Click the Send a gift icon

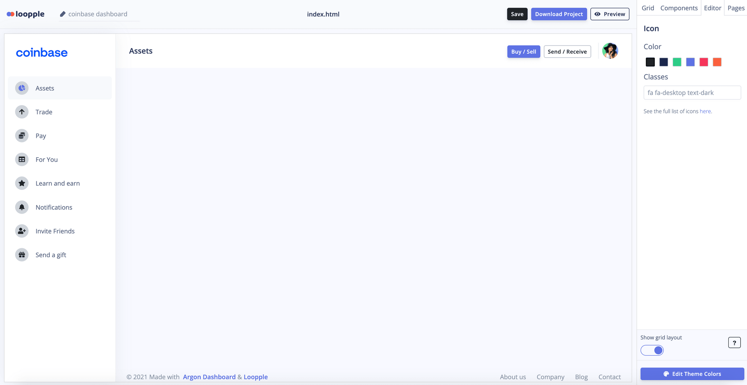tap(22, 255)
